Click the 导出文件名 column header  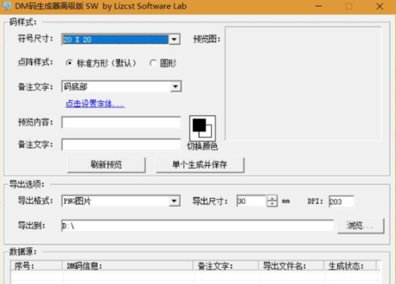(291, 266)
